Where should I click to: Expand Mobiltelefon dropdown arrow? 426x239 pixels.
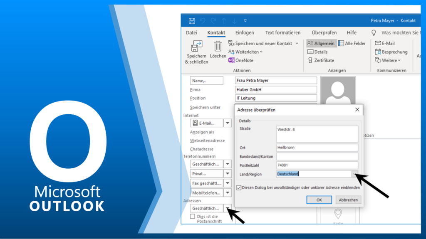(x=228, y=193)
